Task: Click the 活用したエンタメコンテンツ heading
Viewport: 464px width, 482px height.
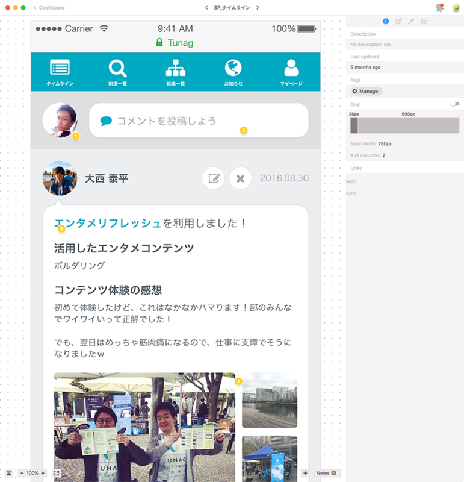Action: 124,248
